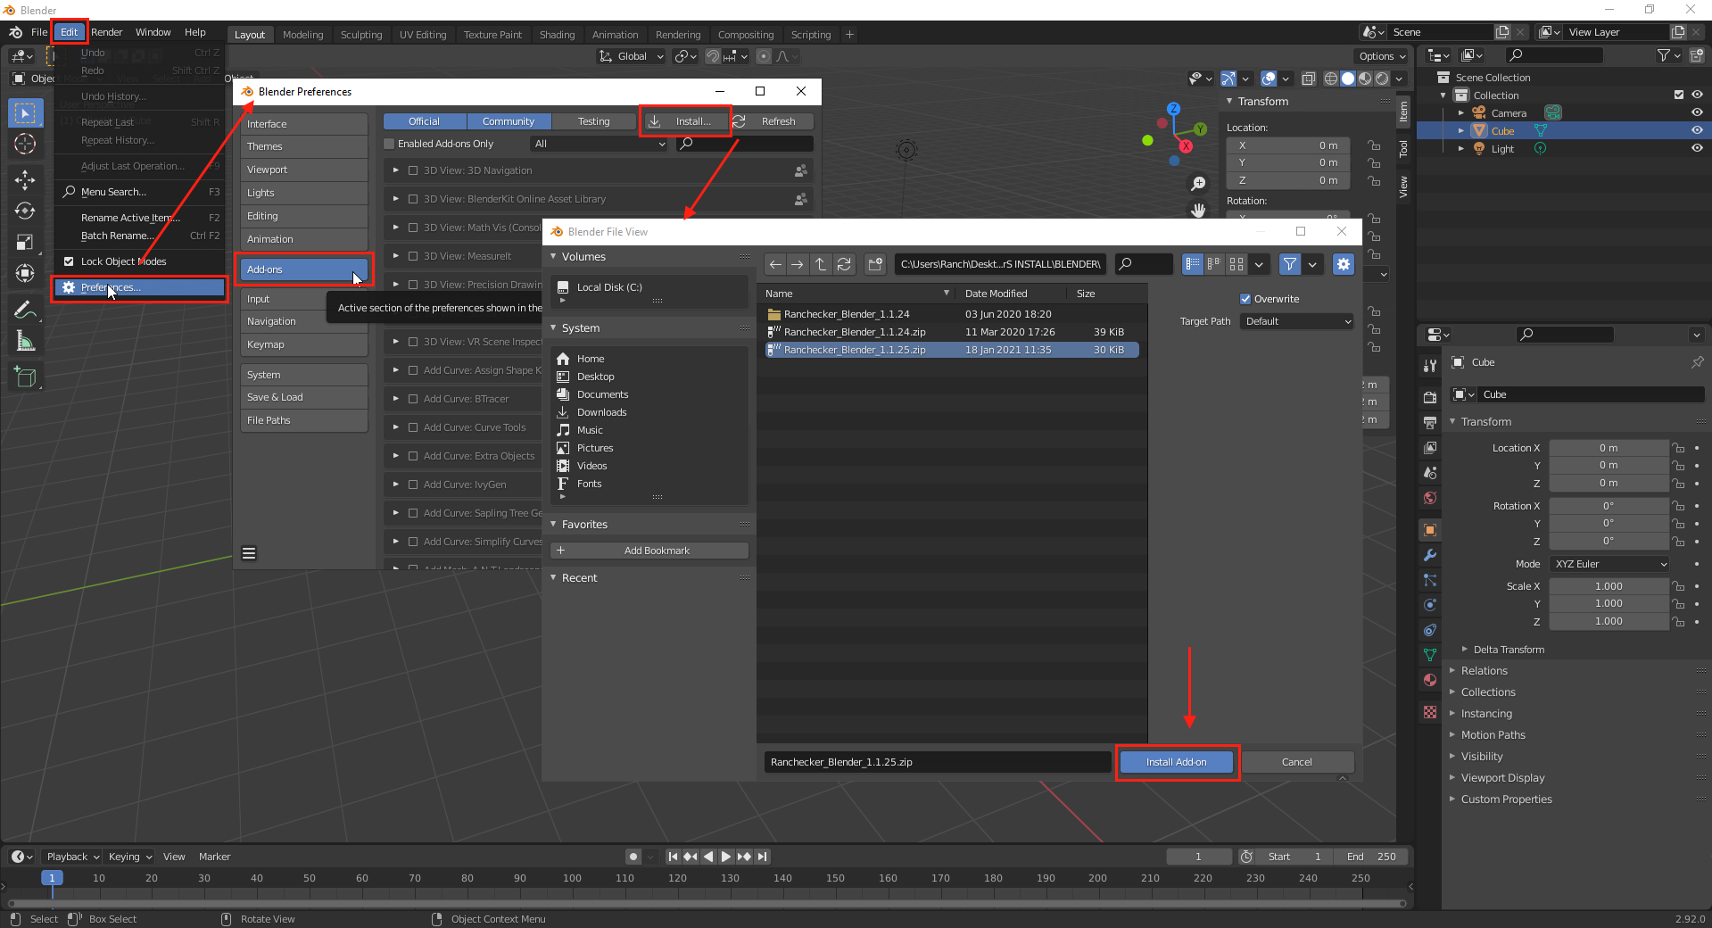Go to parent directory in File View
Screen dimensions: 1712x928
[x=821, y=264]
